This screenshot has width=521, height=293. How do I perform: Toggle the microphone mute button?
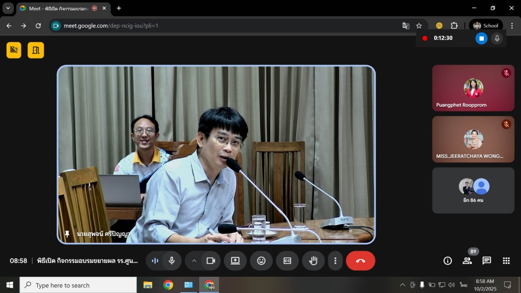[172, 261]
